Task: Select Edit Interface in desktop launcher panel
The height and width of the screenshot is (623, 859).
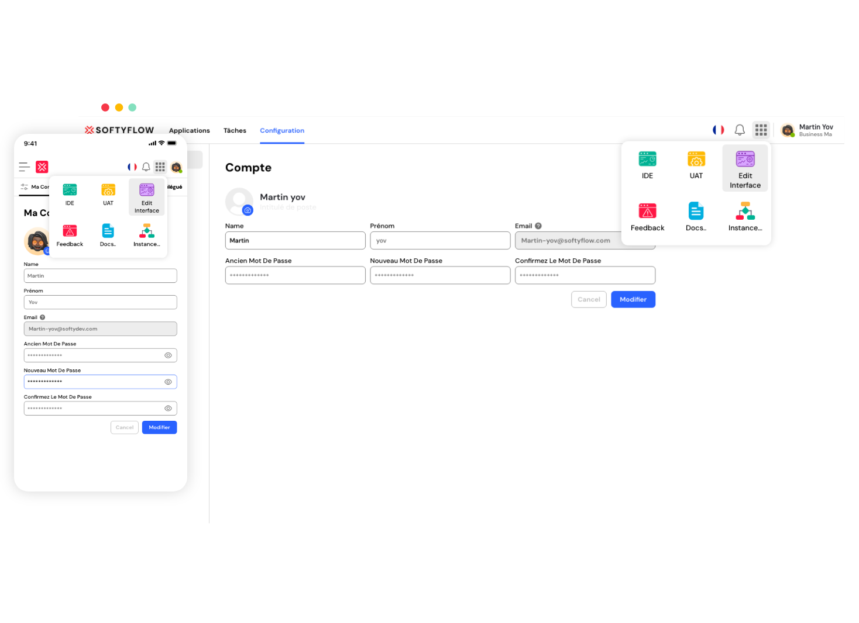Action: tap(745, 169)
